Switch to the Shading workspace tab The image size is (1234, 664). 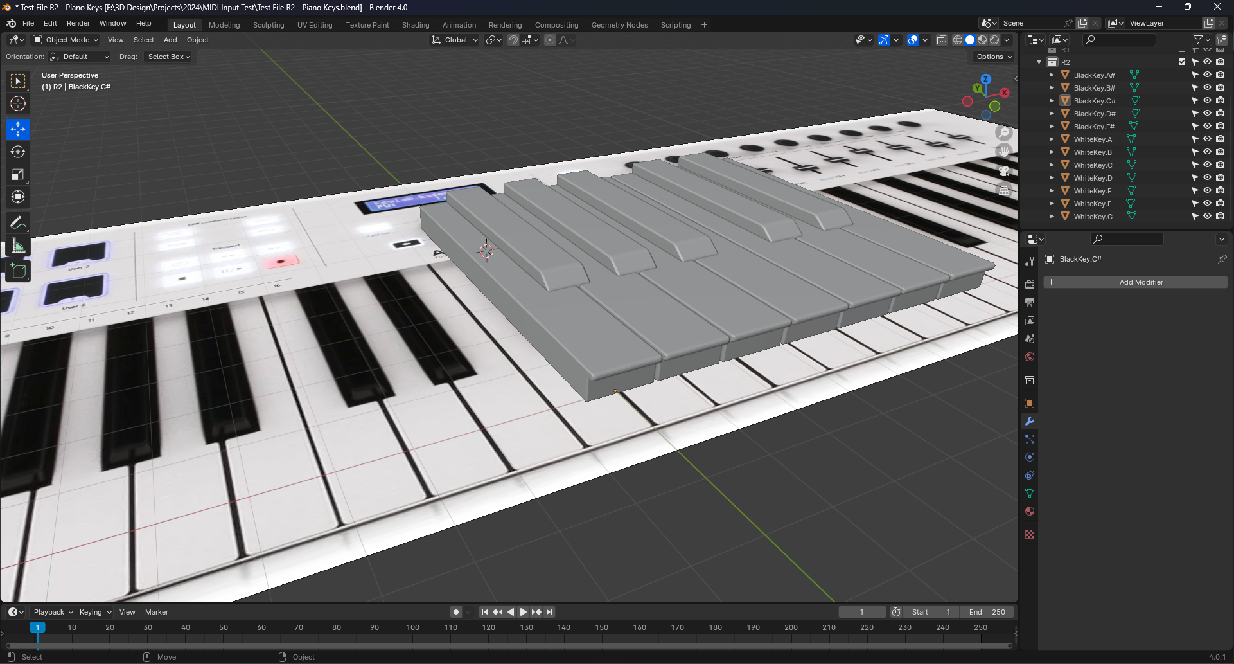(x=416, y=25)
